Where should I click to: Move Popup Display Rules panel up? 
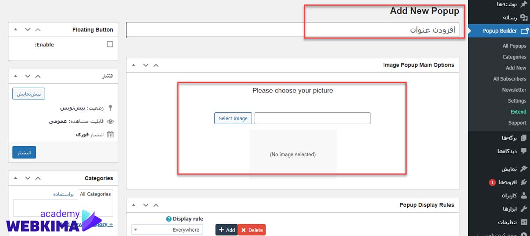coord(156,205)
